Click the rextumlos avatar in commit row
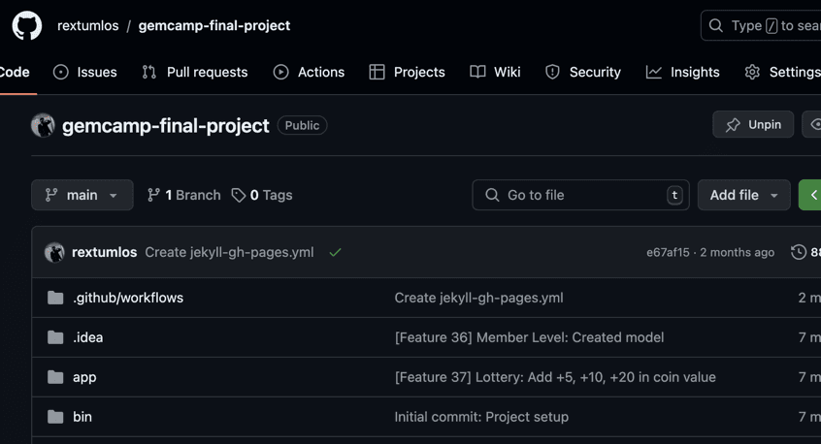821x444 pixels. click(x=54, y=252)
